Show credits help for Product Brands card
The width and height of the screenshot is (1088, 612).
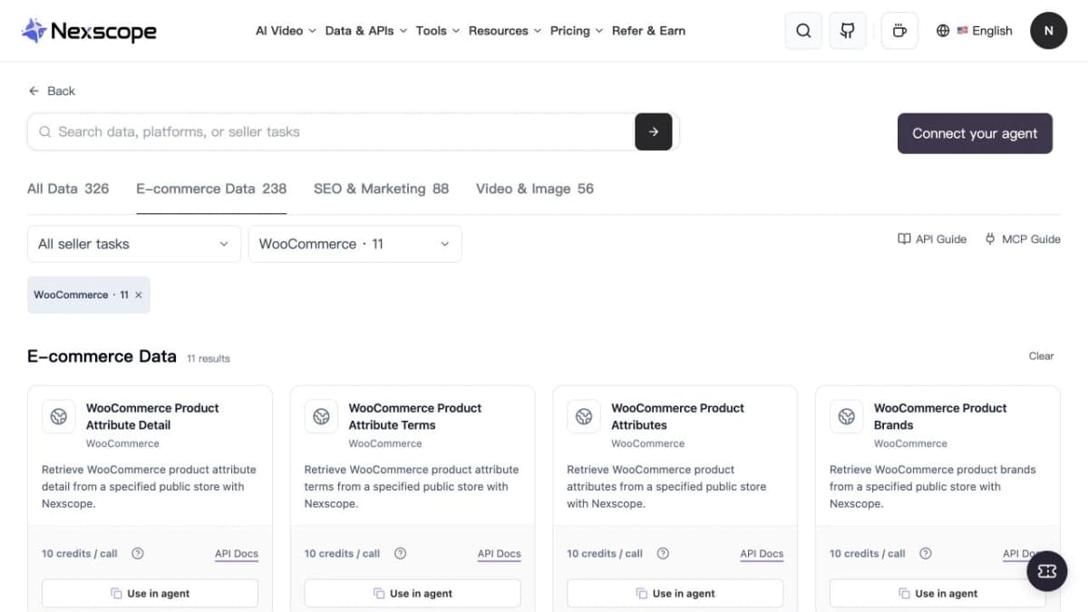pos(926,553)
